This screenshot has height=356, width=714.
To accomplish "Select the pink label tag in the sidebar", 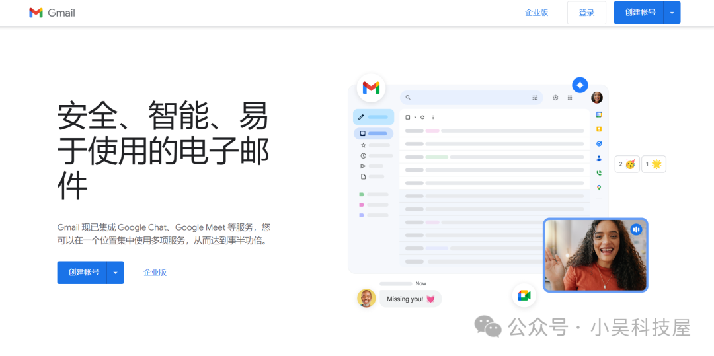I will [x=362, y=205].
